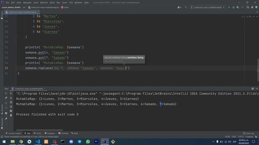Click the curso_basico_Kotlin breadcrumb
The image size is (259, 145).
click(11, 7)
